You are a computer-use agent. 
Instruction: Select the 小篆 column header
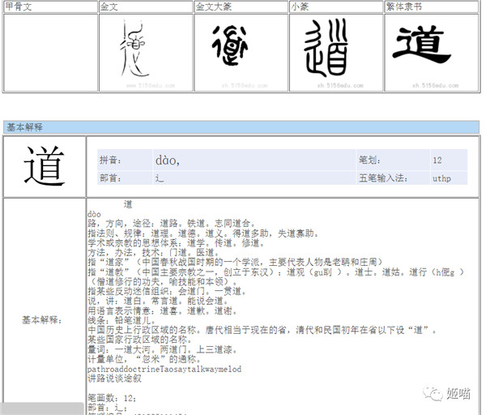tap(300, 6)
